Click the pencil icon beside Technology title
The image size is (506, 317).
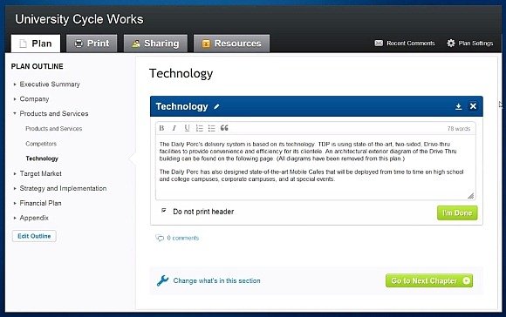coord(216,106)
